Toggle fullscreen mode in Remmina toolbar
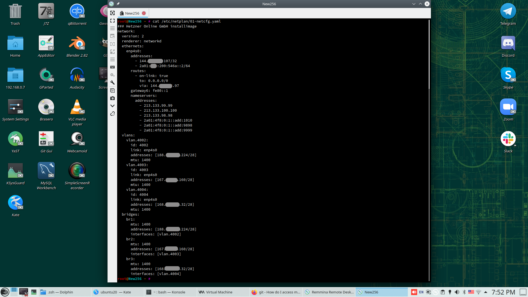 click(112, 21)
